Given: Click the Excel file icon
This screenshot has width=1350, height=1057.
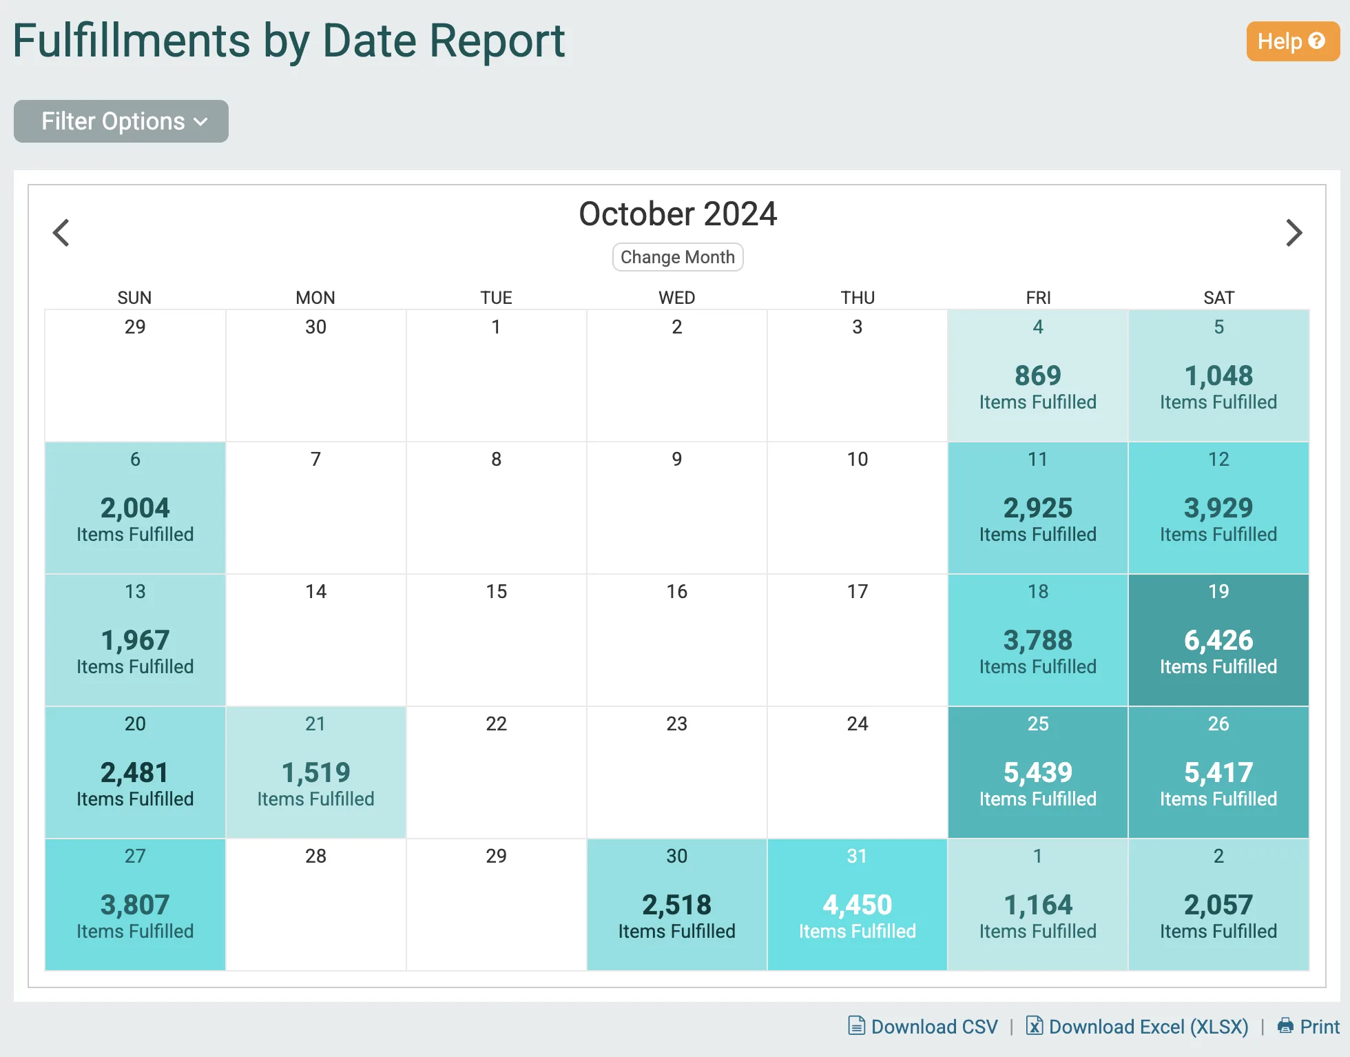Looking at the screenshot, I should pyautogui.click(x=1034, y=1026).
